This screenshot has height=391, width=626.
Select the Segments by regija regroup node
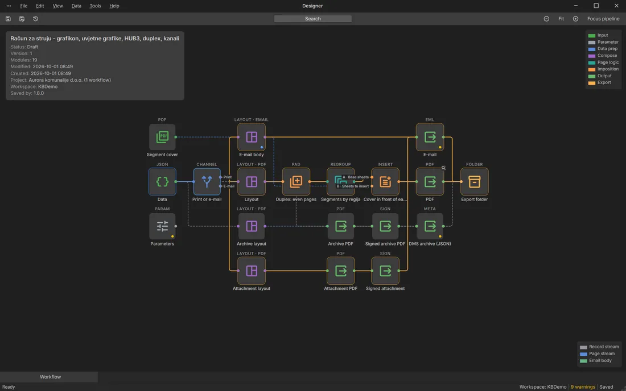[x=340, y=182]
